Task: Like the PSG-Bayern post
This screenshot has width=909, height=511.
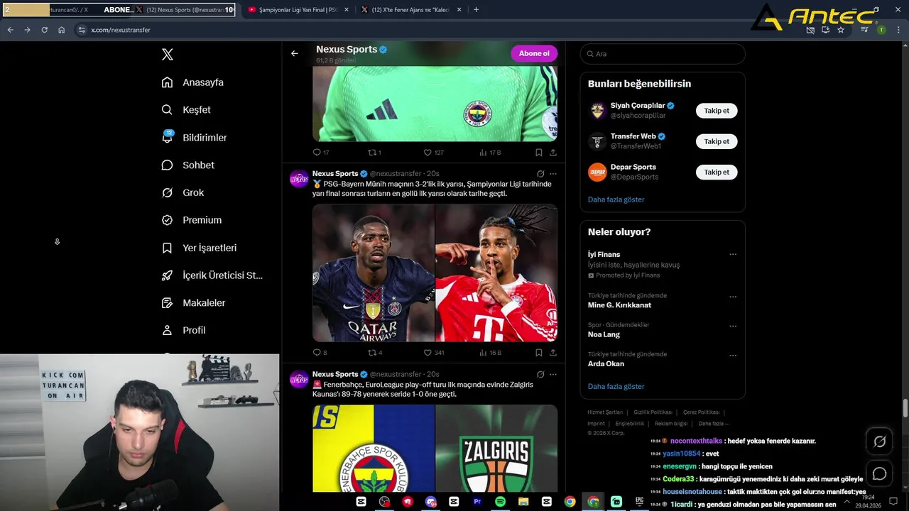Action: pos(433,353)
